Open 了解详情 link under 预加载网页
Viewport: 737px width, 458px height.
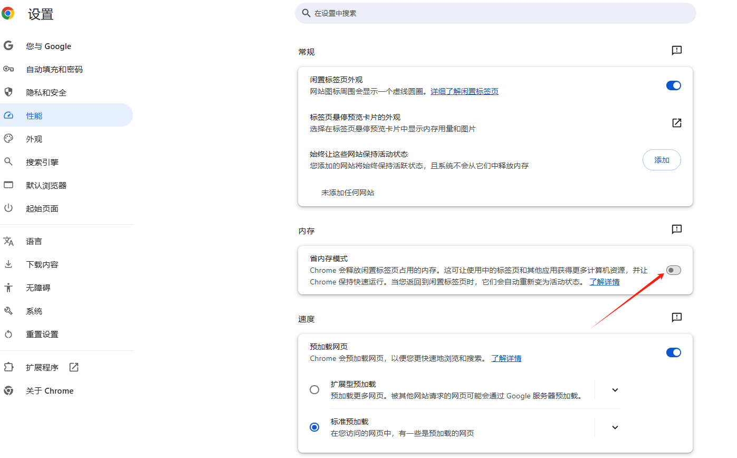click(x=506, y=358)
